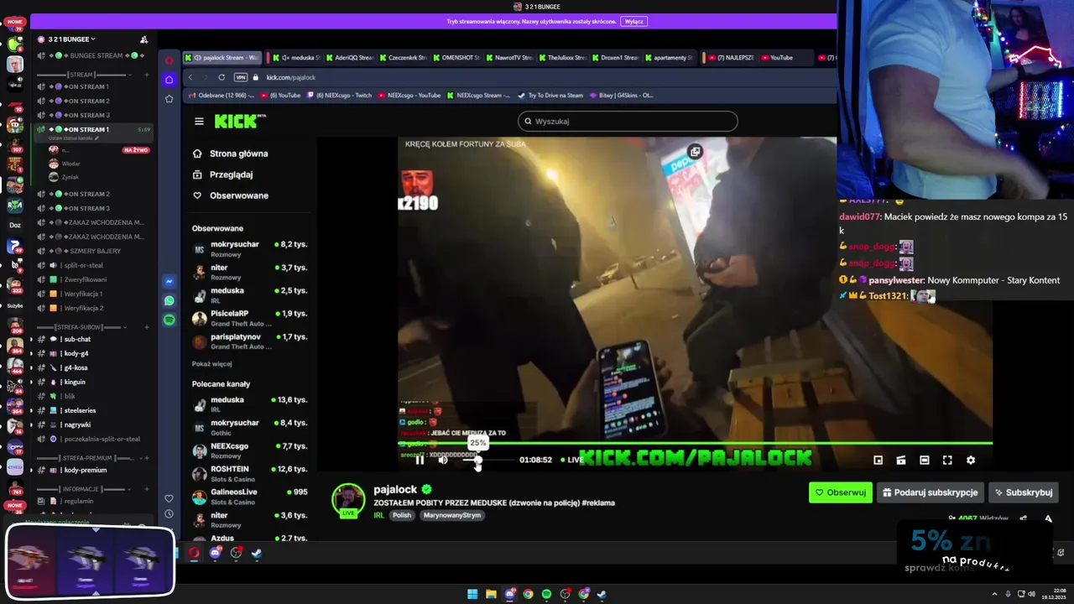Screen dimensions: 1074x604
Task: Open Spotify from the taskbar
Action: [546, 594]
